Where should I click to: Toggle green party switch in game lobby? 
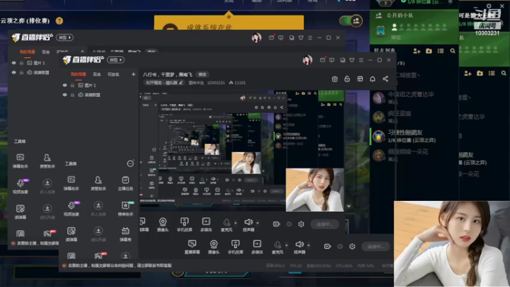(351, 21)
